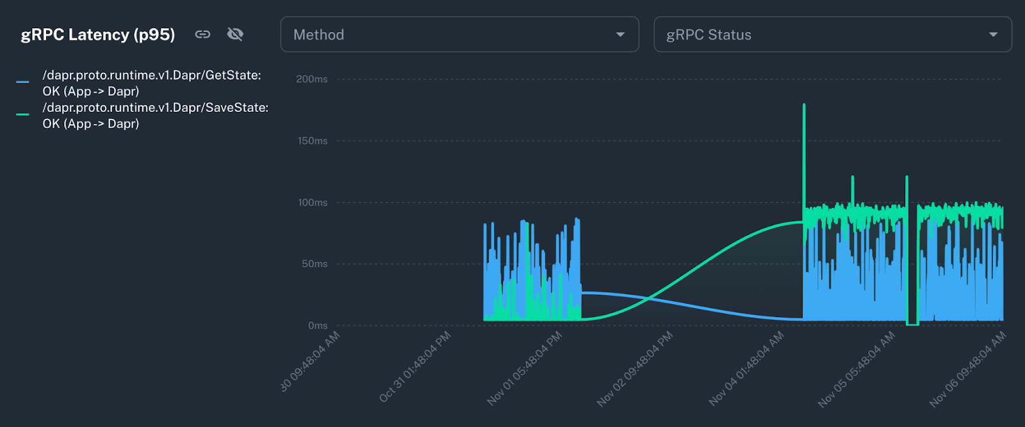Viewport: 1025px width, 427px height.
Task: Click the 50ms y-axis label
Action: [x=315, y=264]
